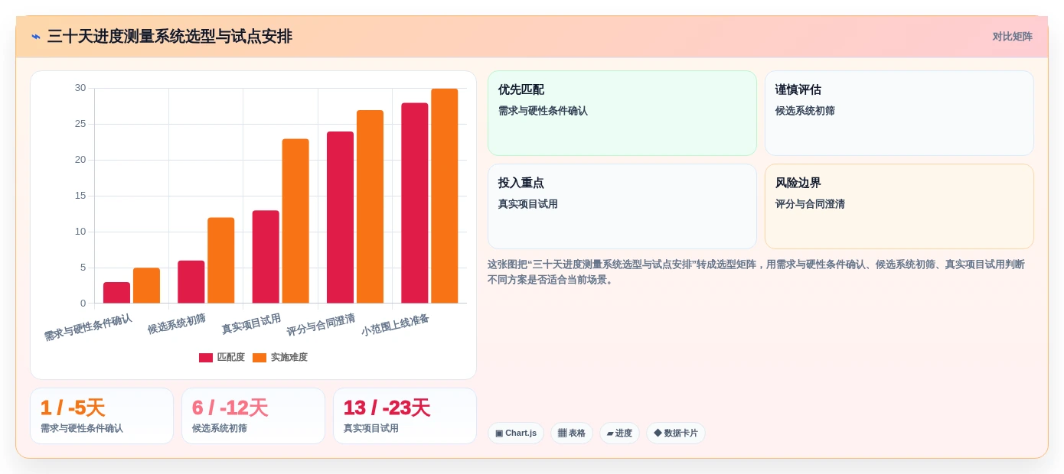This screenshot has width=1064, height=474.
Task: Click the red 匹配度 bar for 真实项目试用
Action: coord(266,257)
